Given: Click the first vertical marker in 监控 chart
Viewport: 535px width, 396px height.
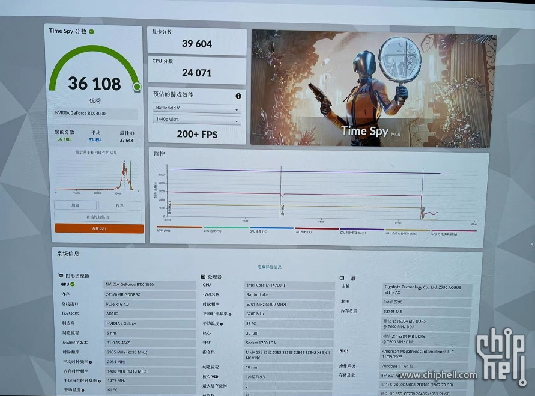Looking at the screenshot, I should pyautogui.click(x=281, y=192).
